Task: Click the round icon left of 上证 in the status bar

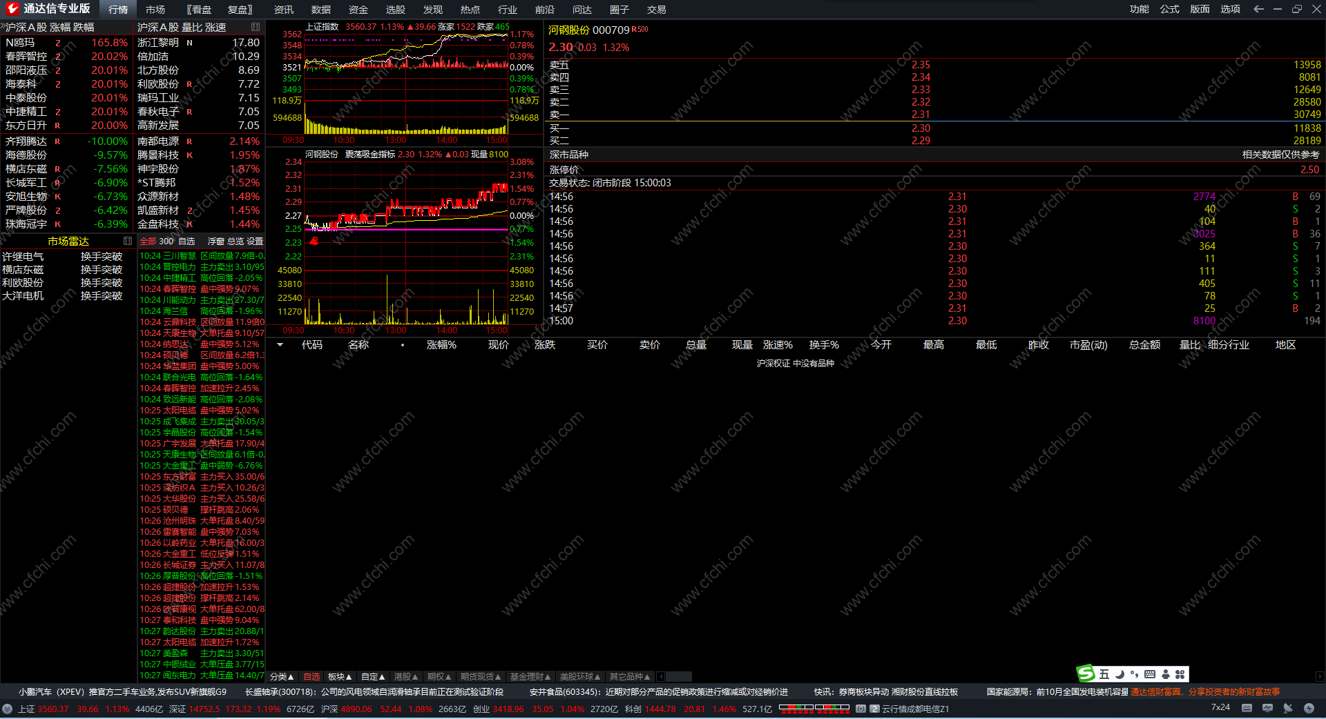Action: click(x=8, y=709)
